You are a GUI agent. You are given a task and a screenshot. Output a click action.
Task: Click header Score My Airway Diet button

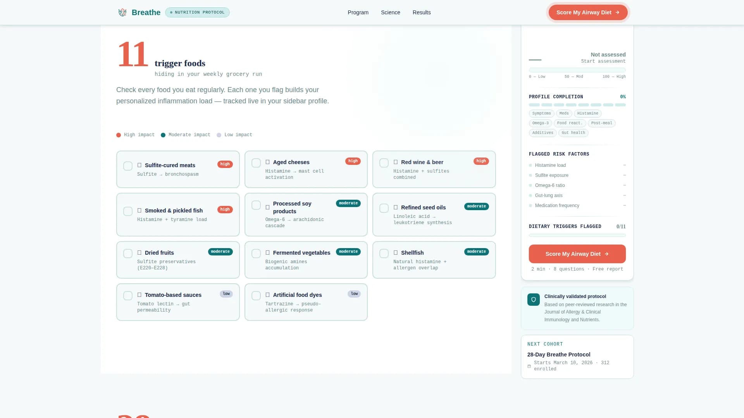coord(588,12)
